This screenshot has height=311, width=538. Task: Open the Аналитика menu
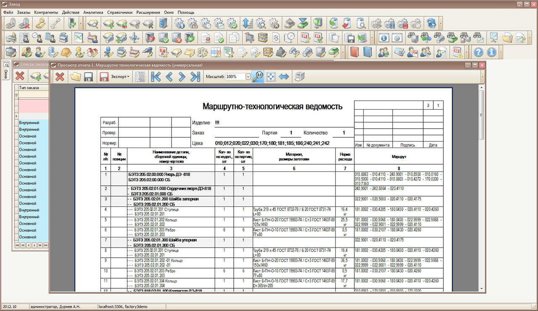tap(93, 13)
